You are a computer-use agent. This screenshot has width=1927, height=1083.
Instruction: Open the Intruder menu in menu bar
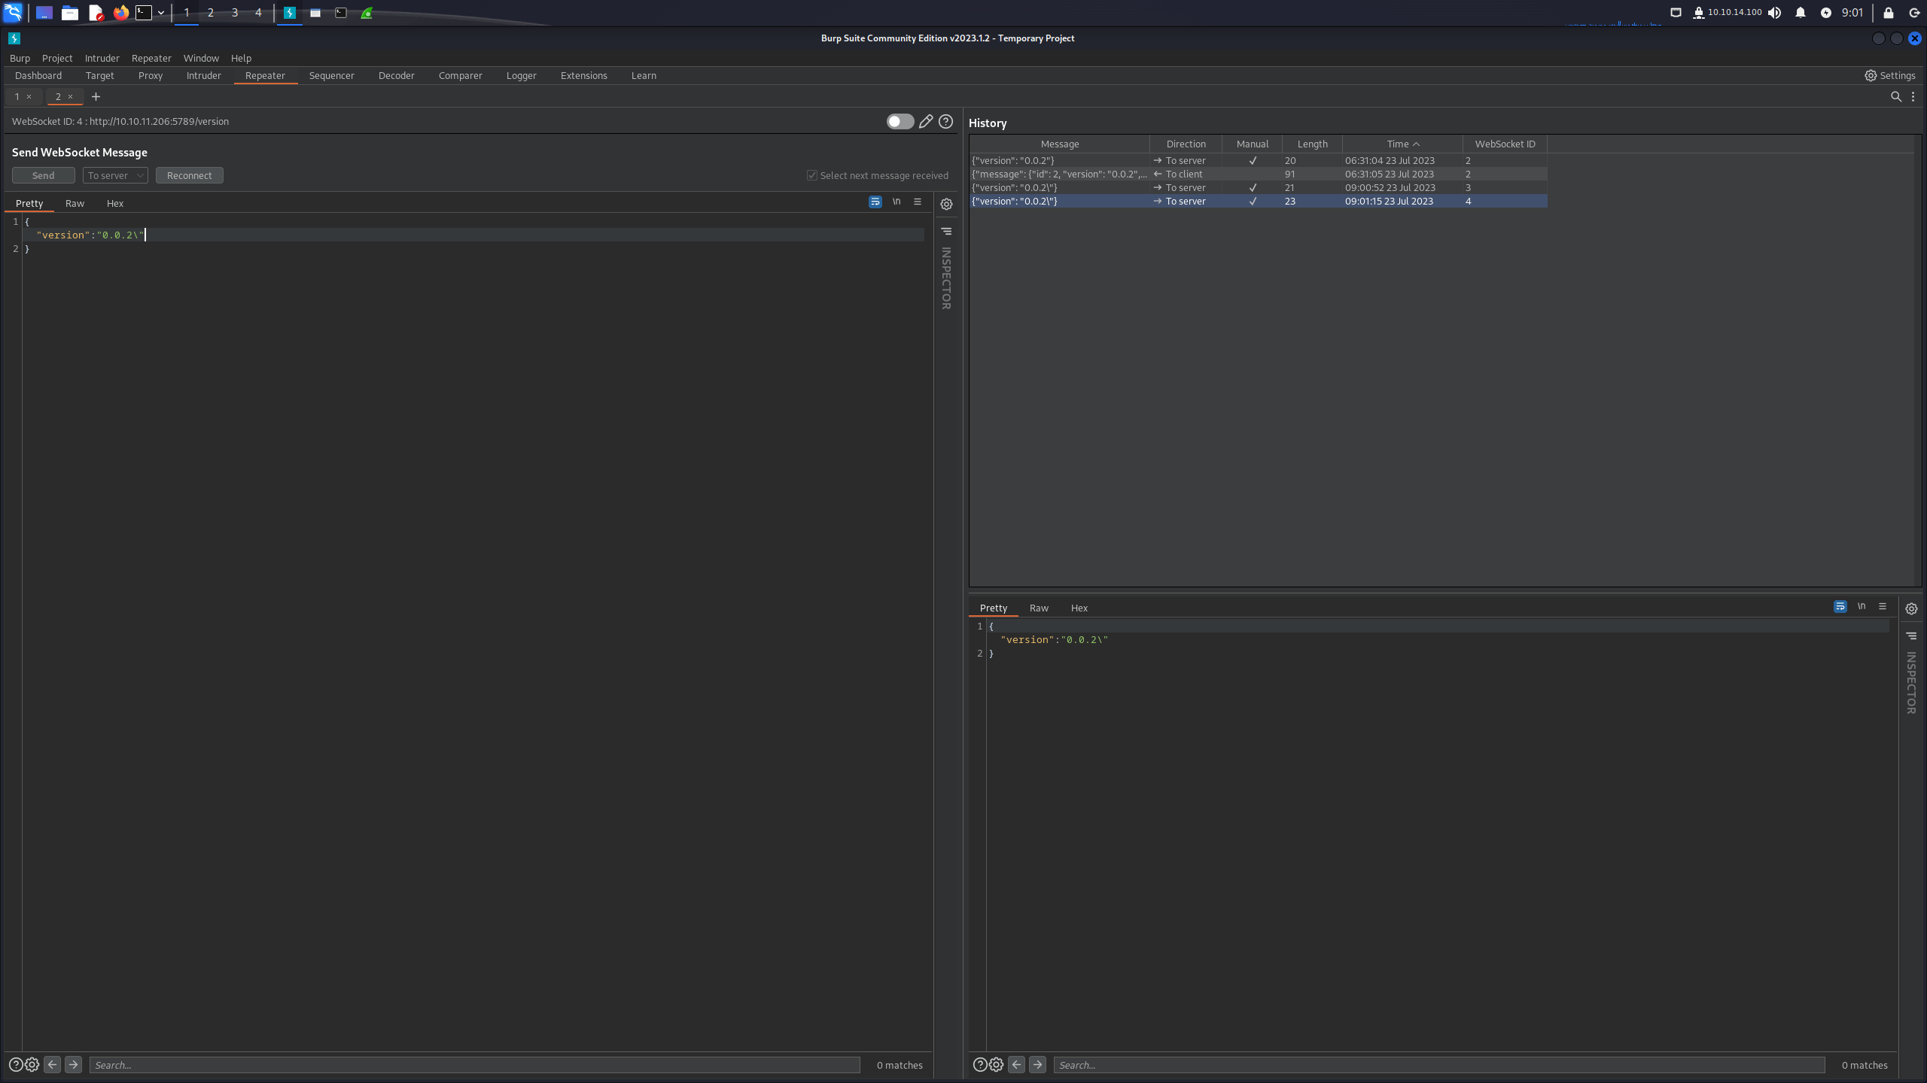point(102,58)
